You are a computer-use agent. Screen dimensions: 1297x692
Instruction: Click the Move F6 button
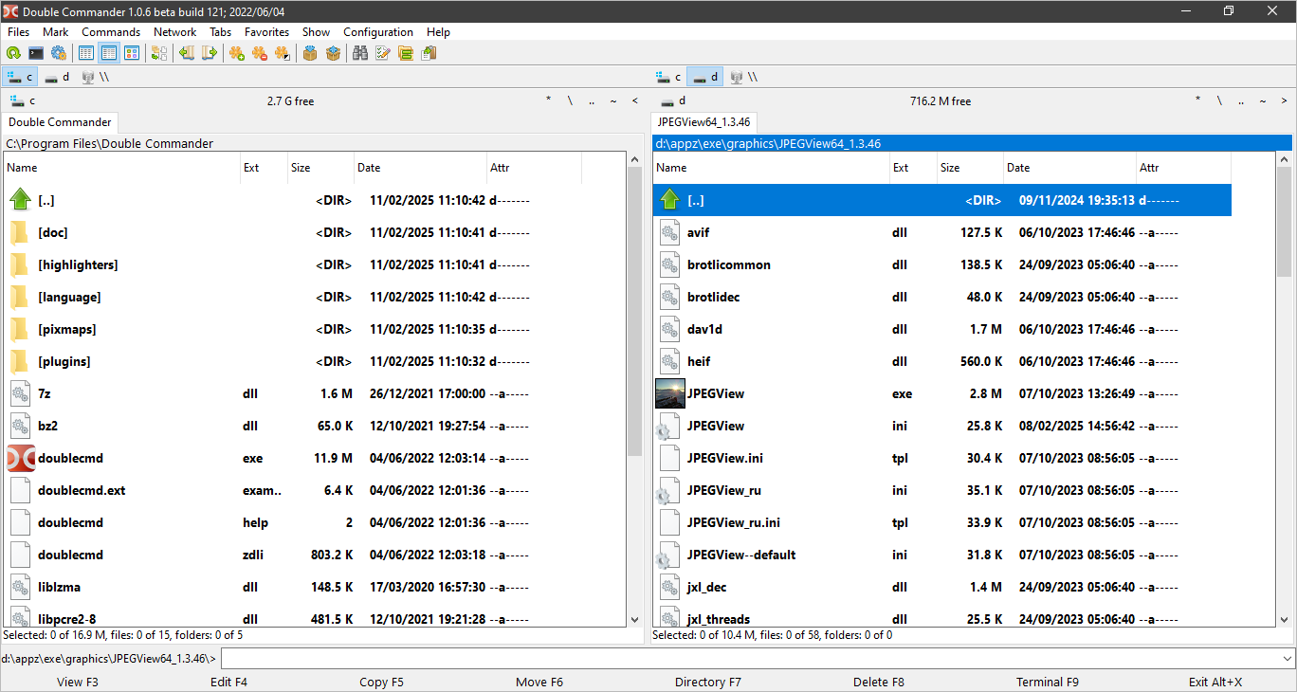539,682
